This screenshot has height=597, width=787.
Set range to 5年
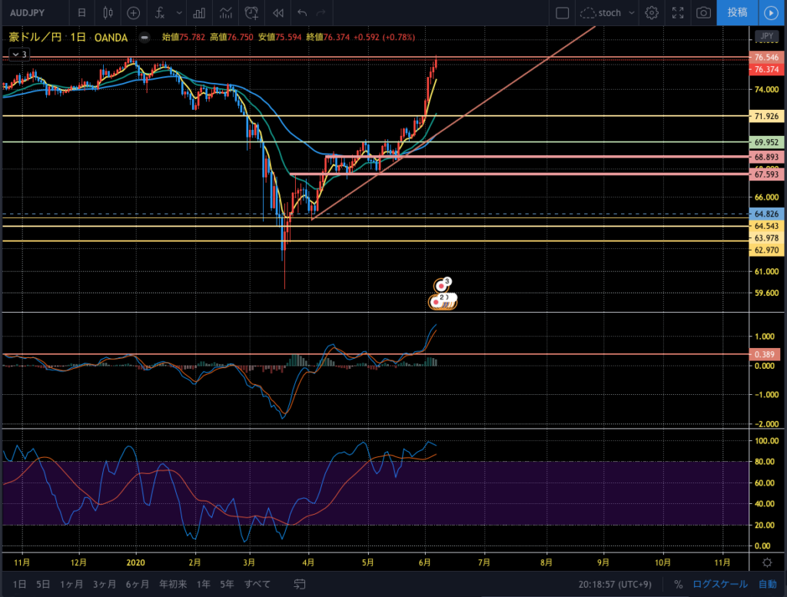(227, 584)
